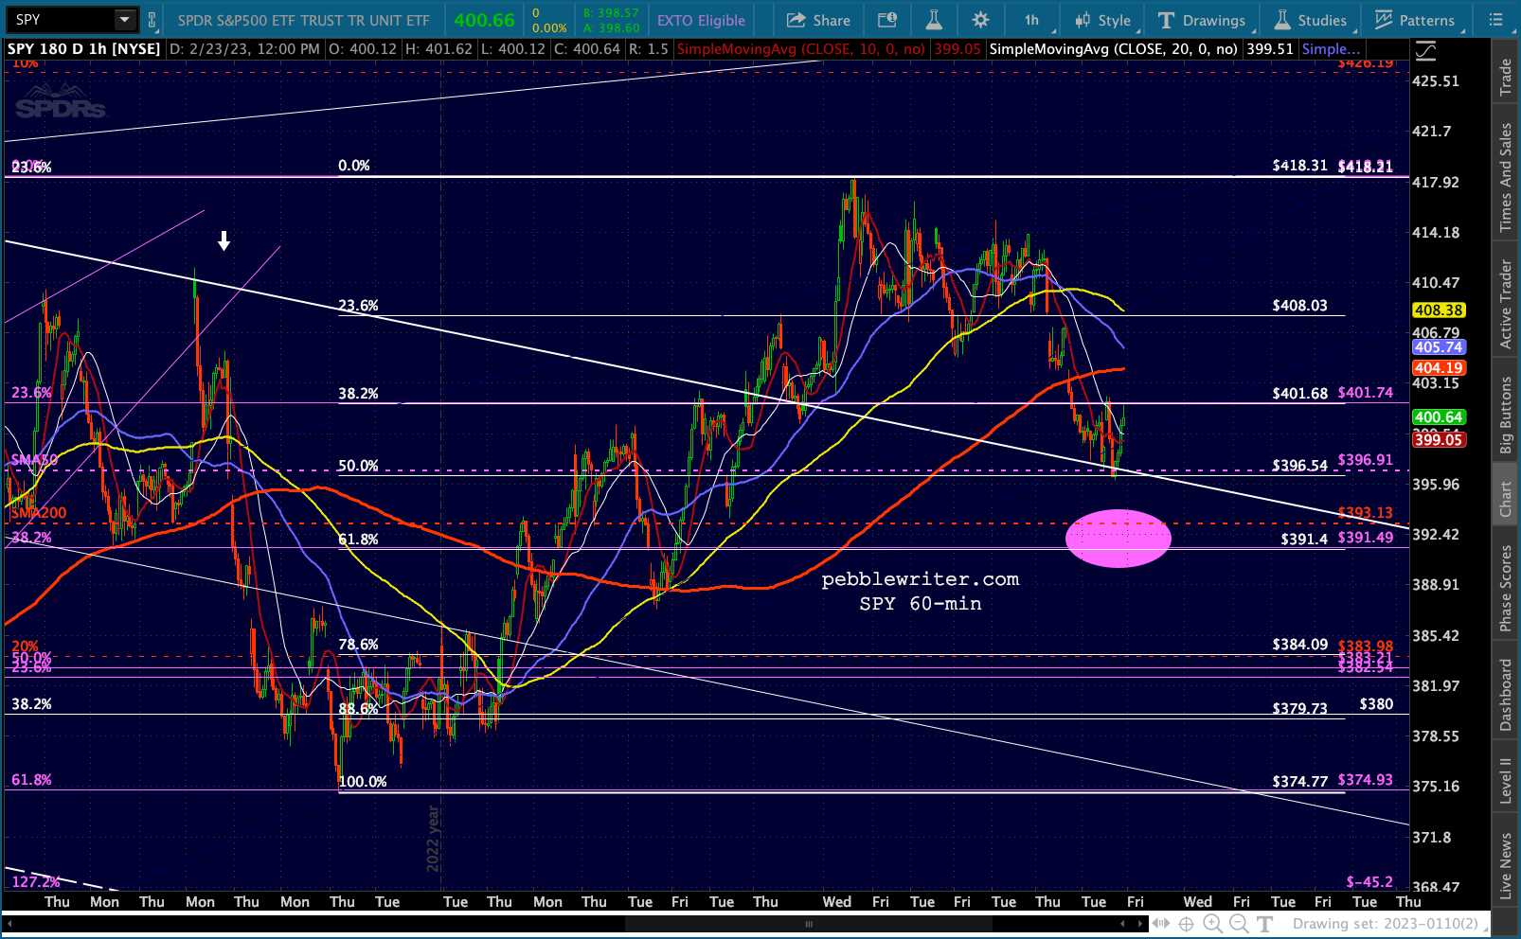Click the last price 400.66 in the header

point(484,20)
